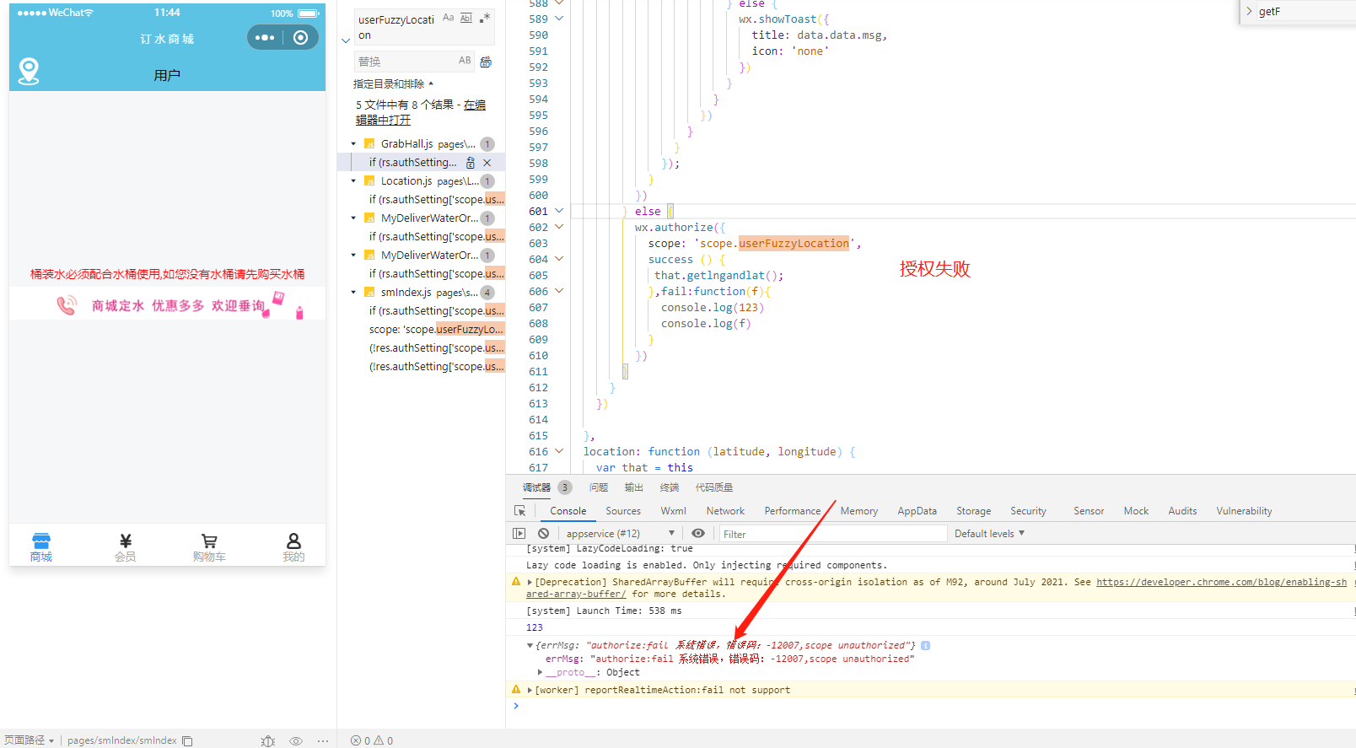Click the bug debug icon in status bar
Screen dimensions: 1356x748
tap(268, 741)
